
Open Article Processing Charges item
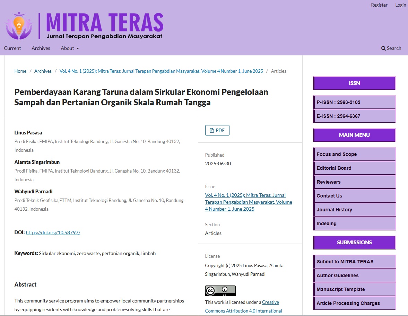(354, 303)
